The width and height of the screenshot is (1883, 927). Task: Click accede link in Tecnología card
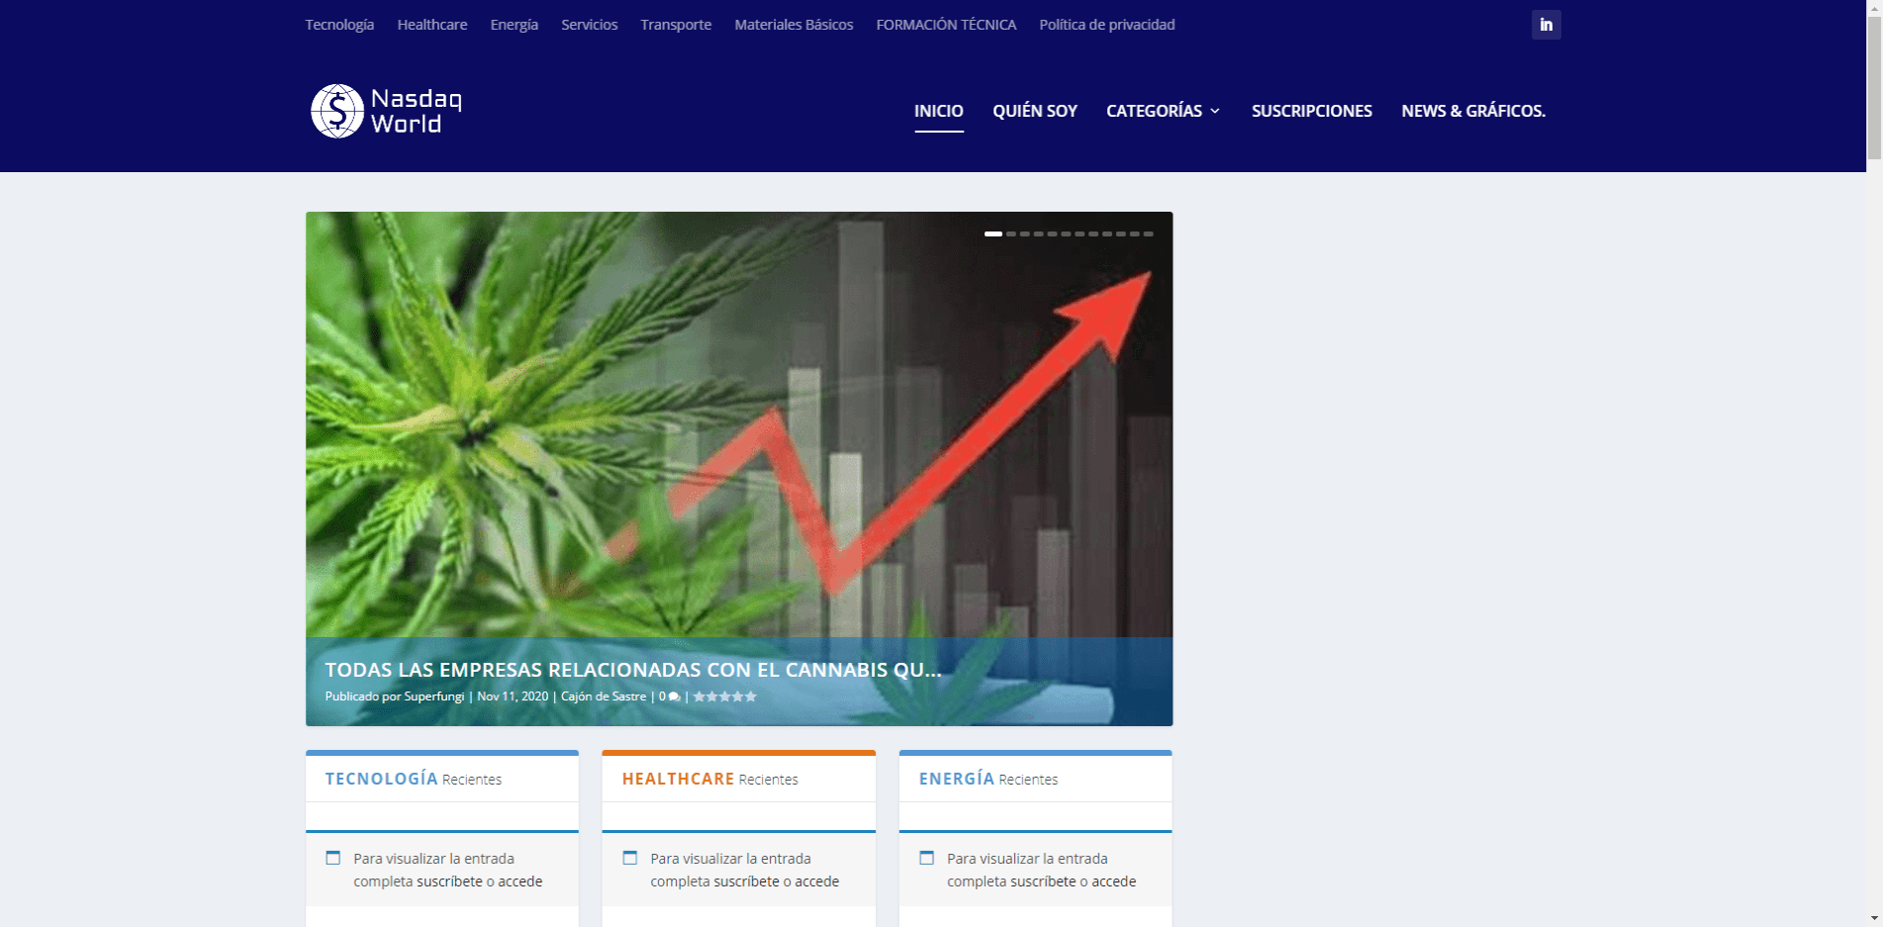pyautogui.click(x=520, y=881)
